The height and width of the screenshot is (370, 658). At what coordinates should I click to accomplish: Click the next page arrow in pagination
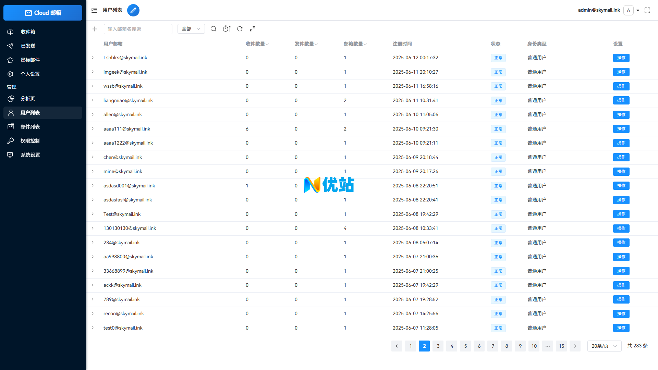[575, 346]
